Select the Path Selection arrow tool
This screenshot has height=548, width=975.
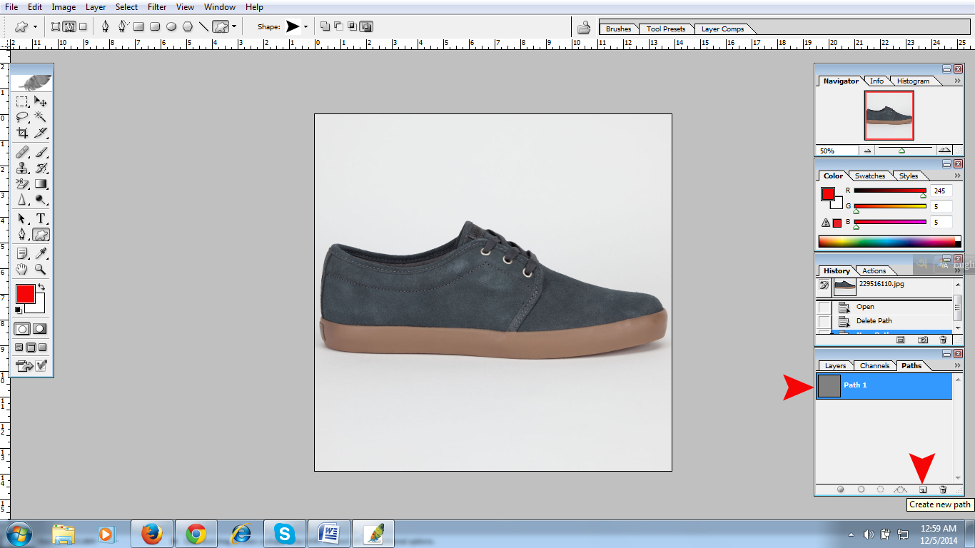22,218
